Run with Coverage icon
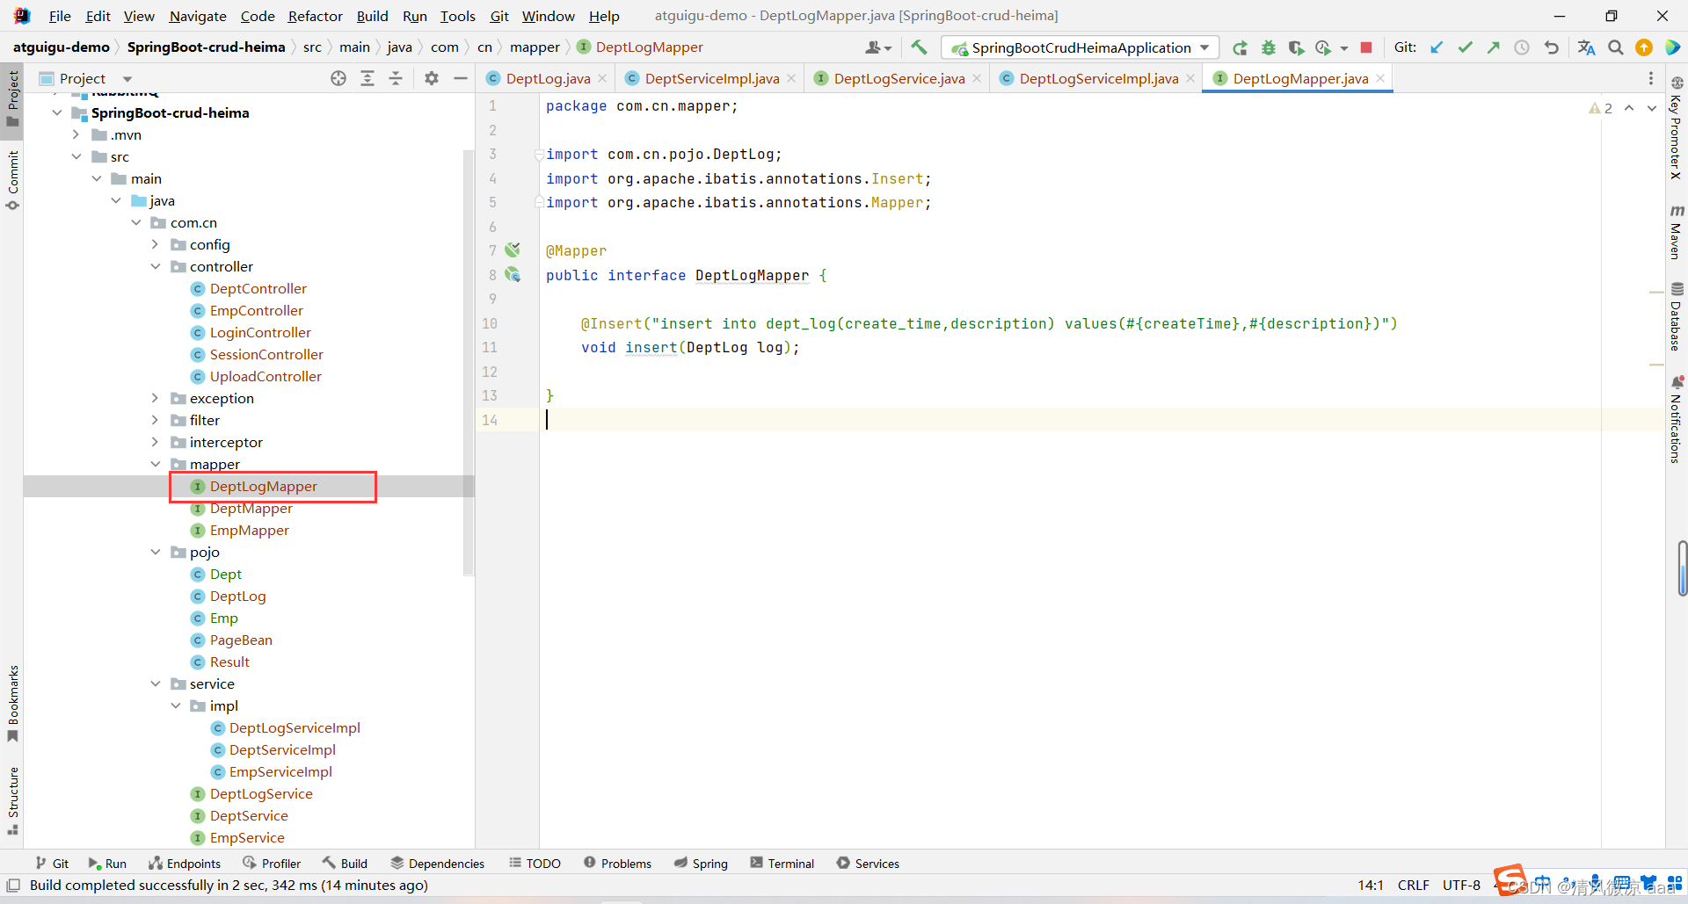1688x904 pixels. (x=1296, y=47)
